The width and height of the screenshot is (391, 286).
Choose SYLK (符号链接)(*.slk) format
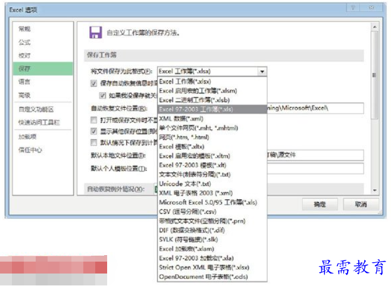212,240
